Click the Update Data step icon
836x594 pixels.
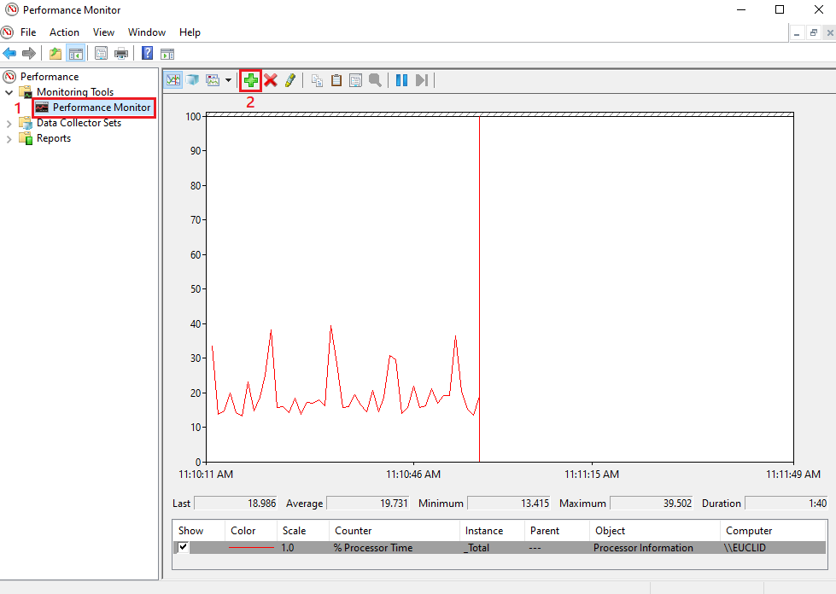[422, 80]
